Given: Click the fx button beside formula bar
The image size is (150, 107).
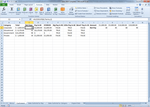Looking at the screenshot, I should click(x=30, y=19).
